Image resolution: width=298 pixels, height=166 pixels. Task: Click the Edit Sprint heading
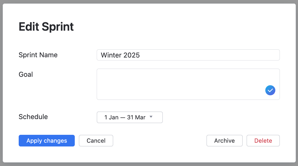tap(46, 26)
